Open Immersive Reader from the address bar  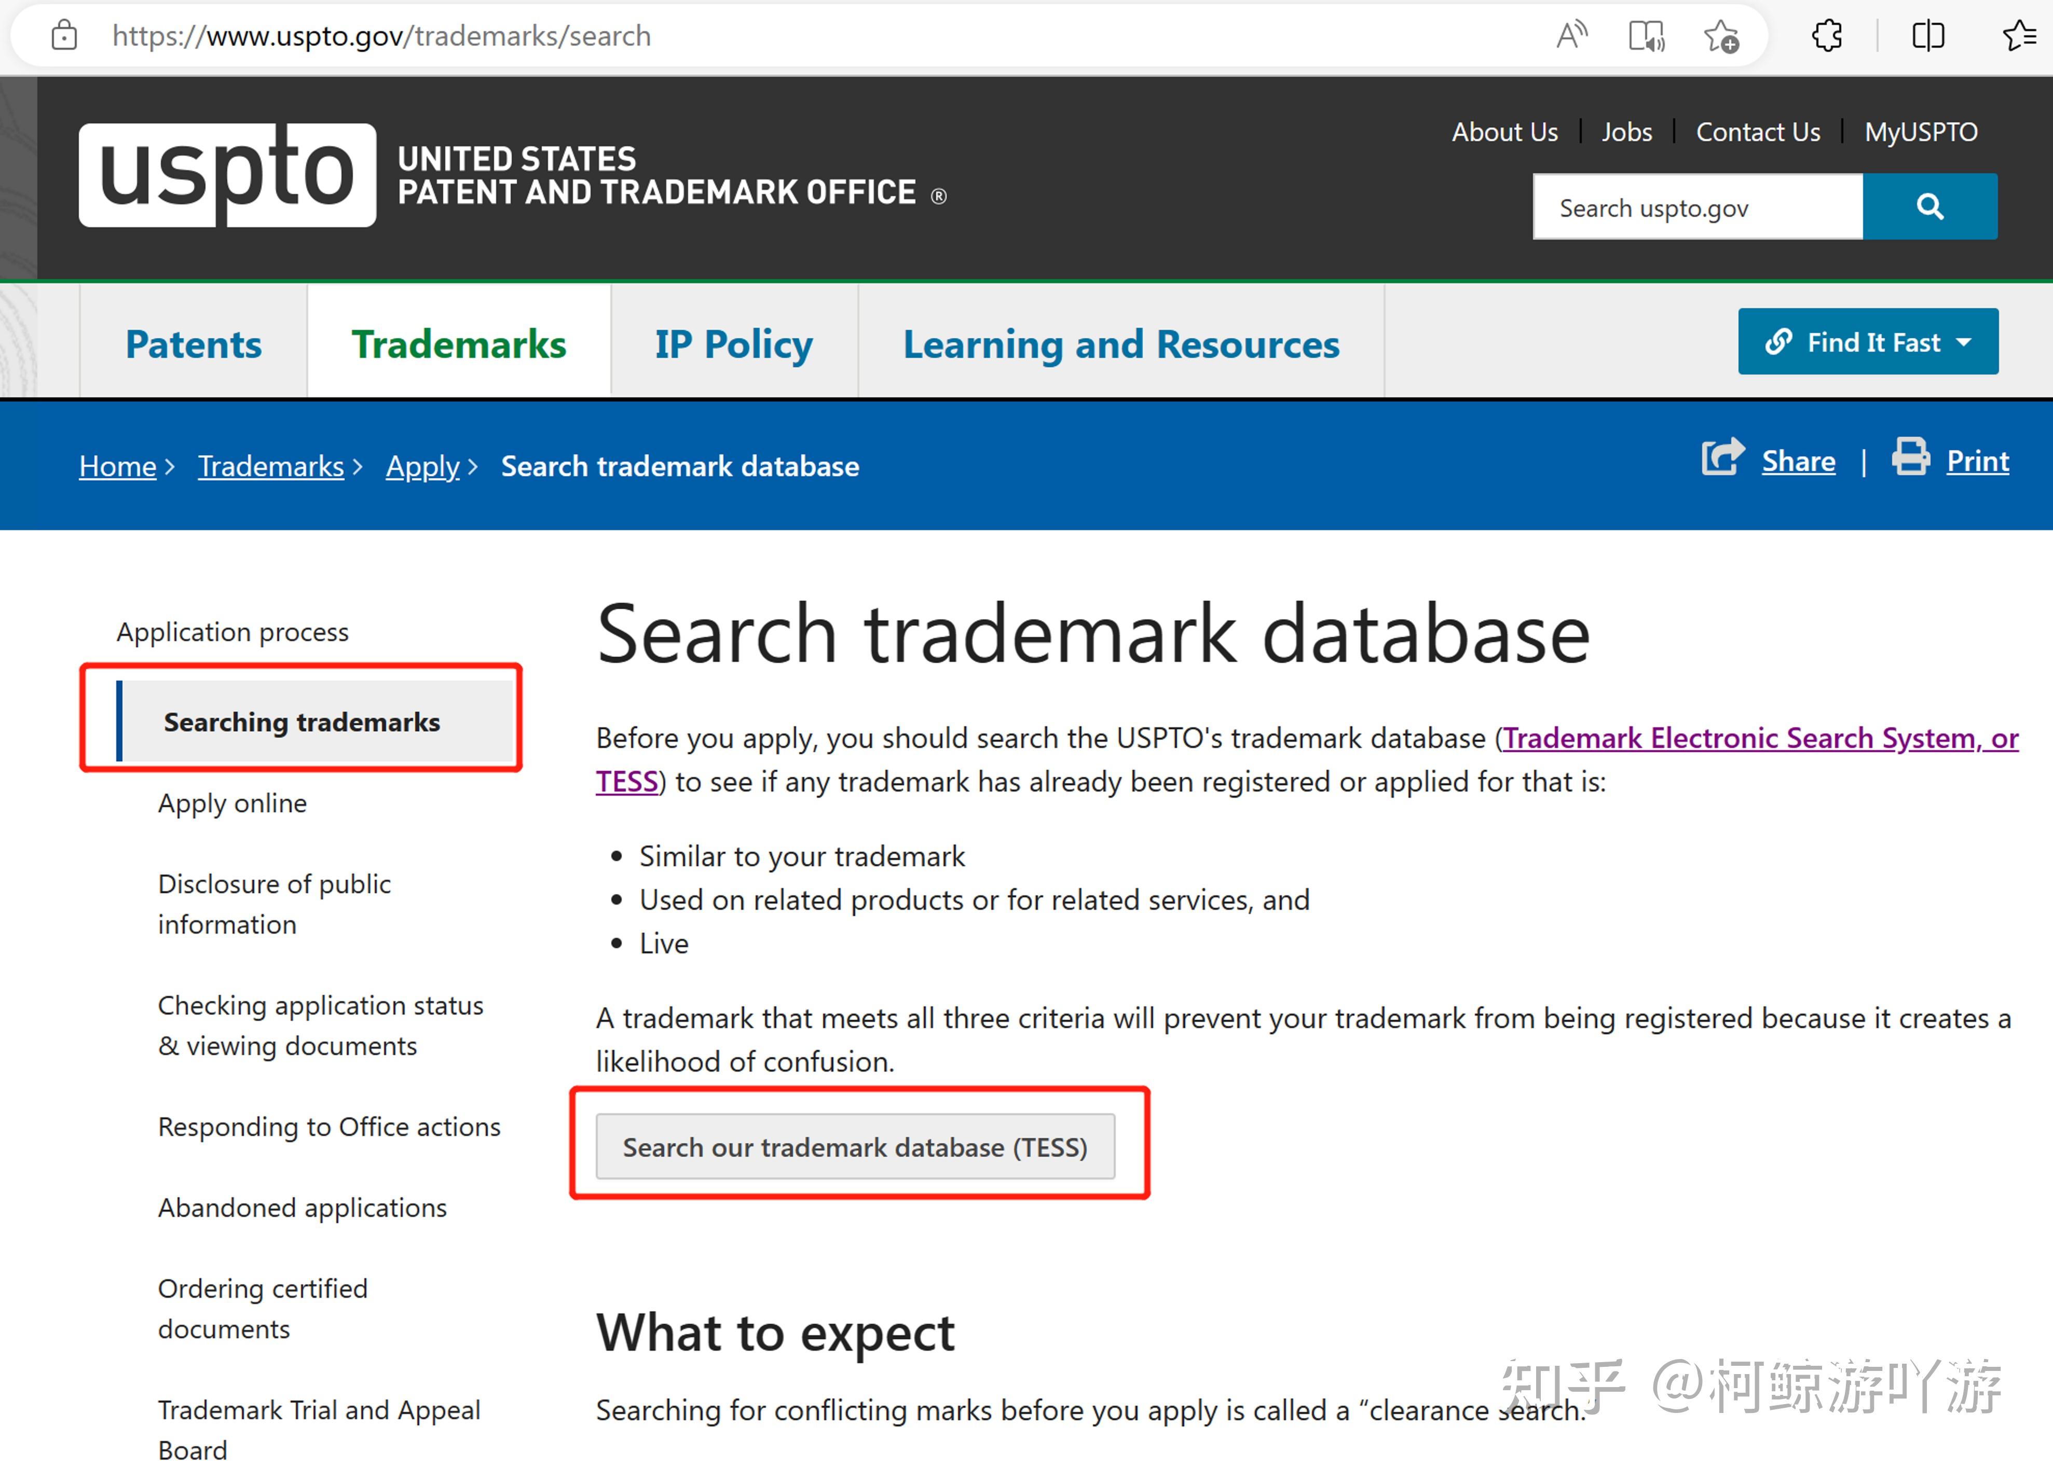coord(1647,35)
